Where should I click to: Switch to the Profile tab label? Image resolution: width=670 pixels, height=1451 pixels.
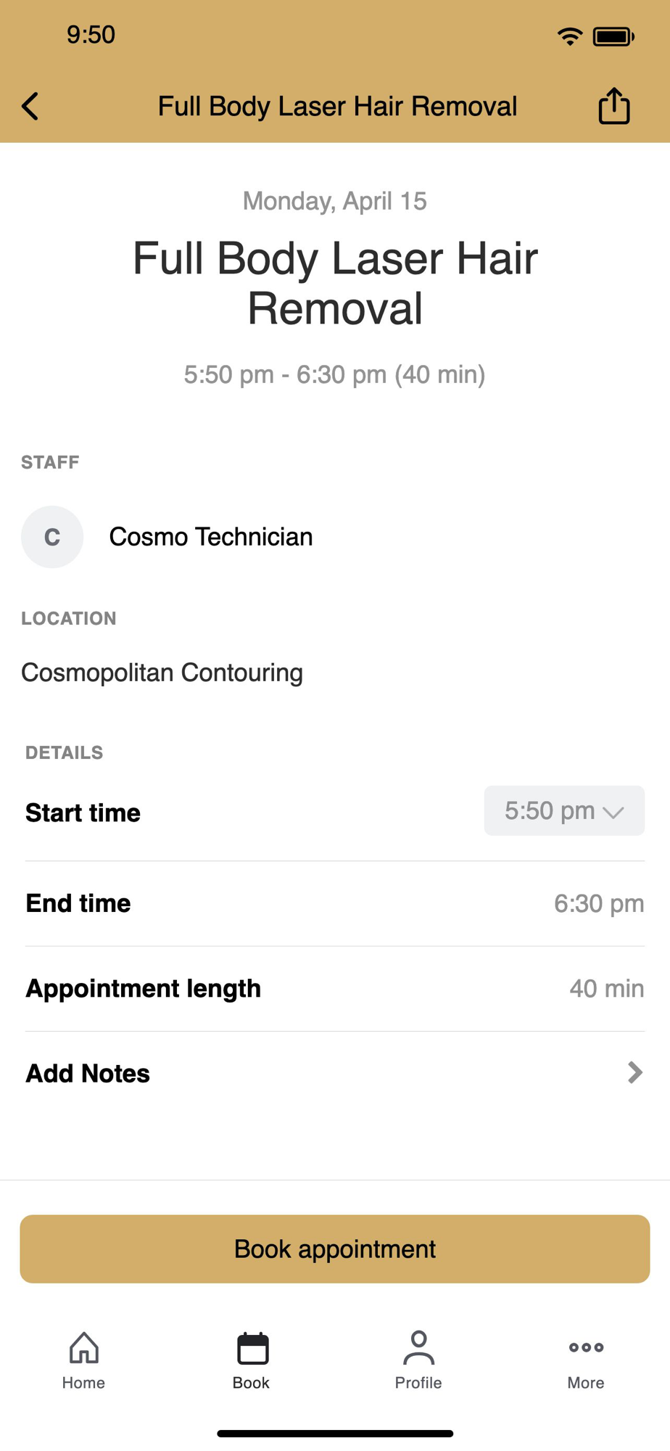pyautogui.click(x=418, y=1383)
